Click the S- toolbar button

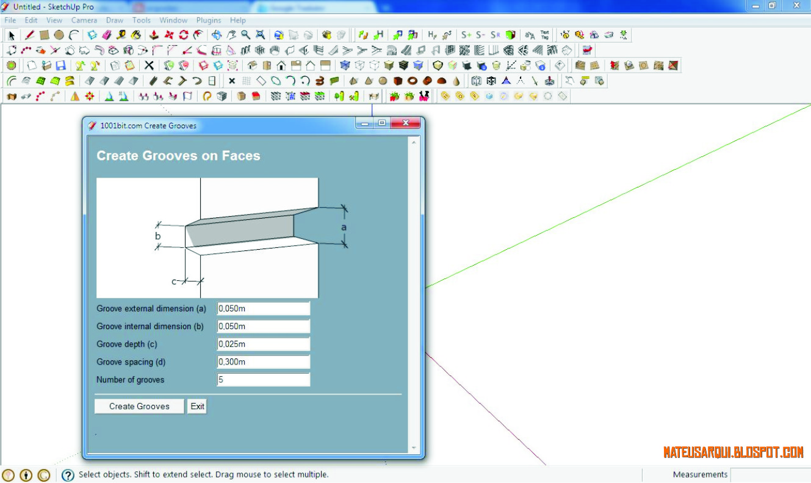pyautogui.click(x=481, y=35)
